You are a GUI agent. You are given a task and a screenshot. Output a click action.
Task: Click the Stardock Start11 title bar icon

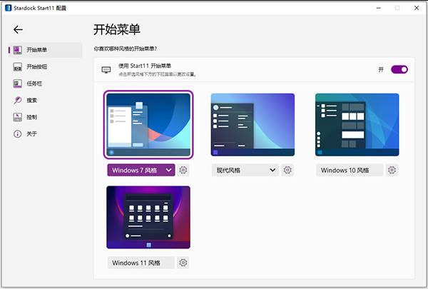[6, 7]
